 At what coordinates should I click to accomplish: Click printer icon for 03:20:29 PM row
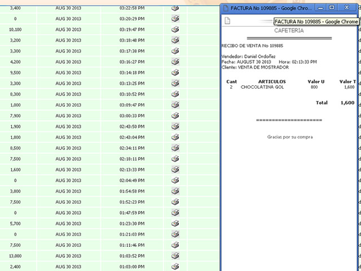pos(175,19)
